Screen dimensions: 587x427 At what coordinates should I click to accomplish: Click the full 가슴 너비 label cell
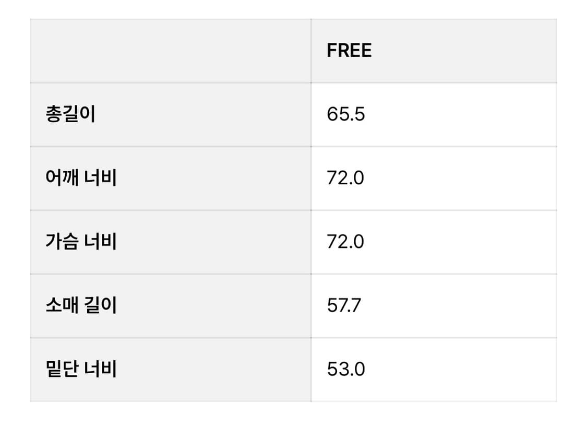coord(171,242)
